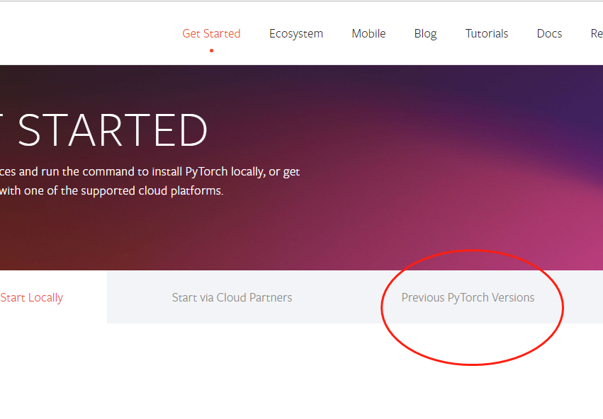Open the Tutorials nav item
The width and height of the screenshot is (603, 419).
point(487,34)
